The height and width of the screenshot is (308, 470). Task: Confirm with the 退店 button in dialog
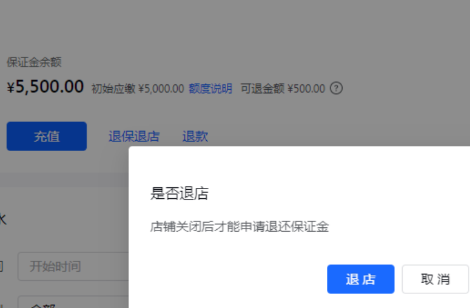click(x=361, y=279)
